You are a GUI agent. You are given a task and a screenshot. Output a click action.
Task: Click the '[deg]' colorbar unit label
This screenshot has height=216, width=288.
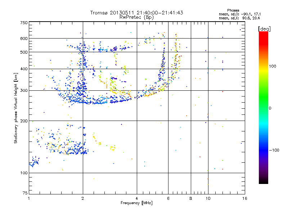point(264,29)
